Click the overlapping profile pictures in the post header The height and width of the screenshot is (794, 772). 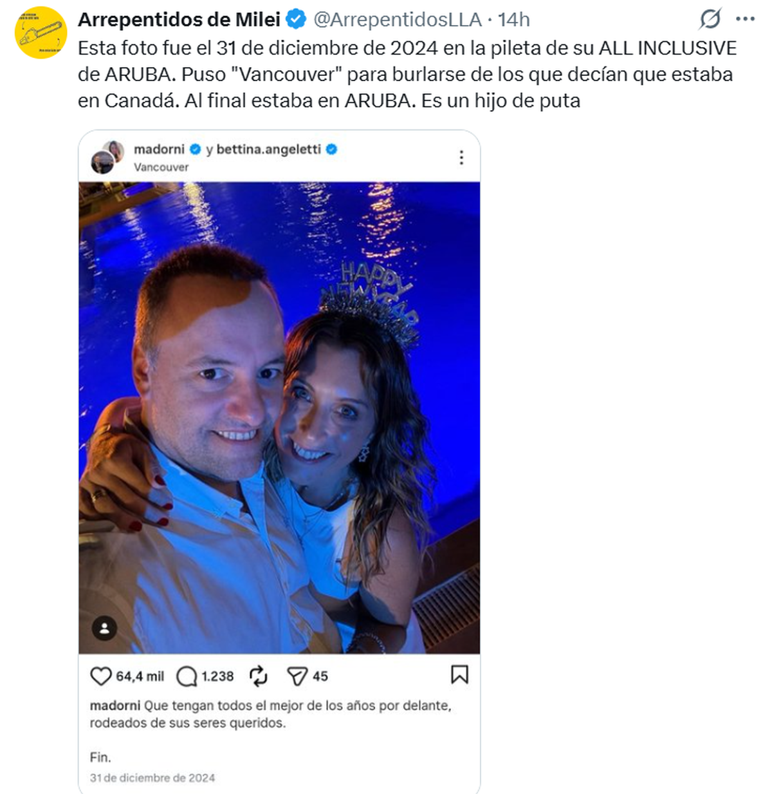coord(107,157)
